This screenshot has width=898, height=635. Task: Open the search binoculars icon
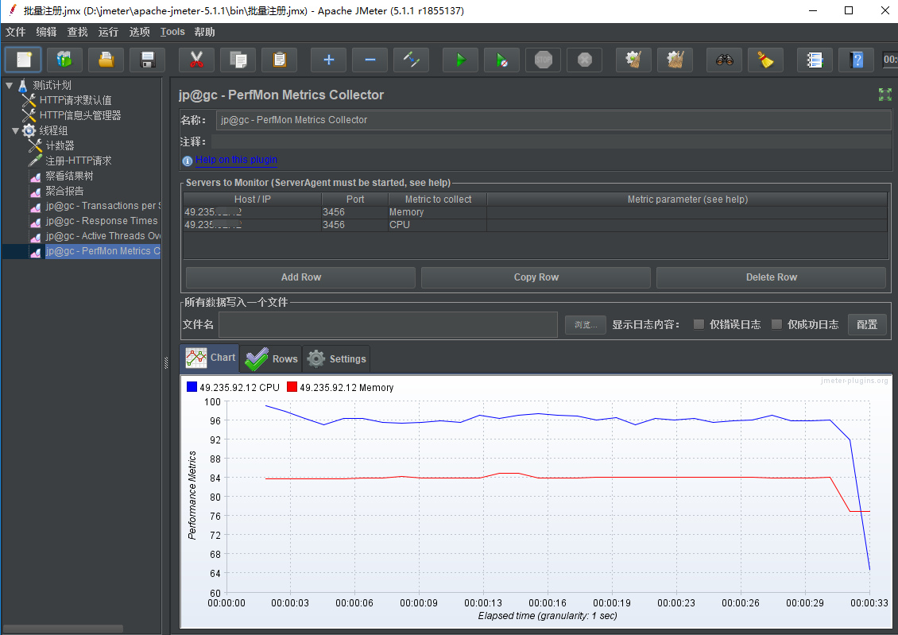tap(724, 60)
